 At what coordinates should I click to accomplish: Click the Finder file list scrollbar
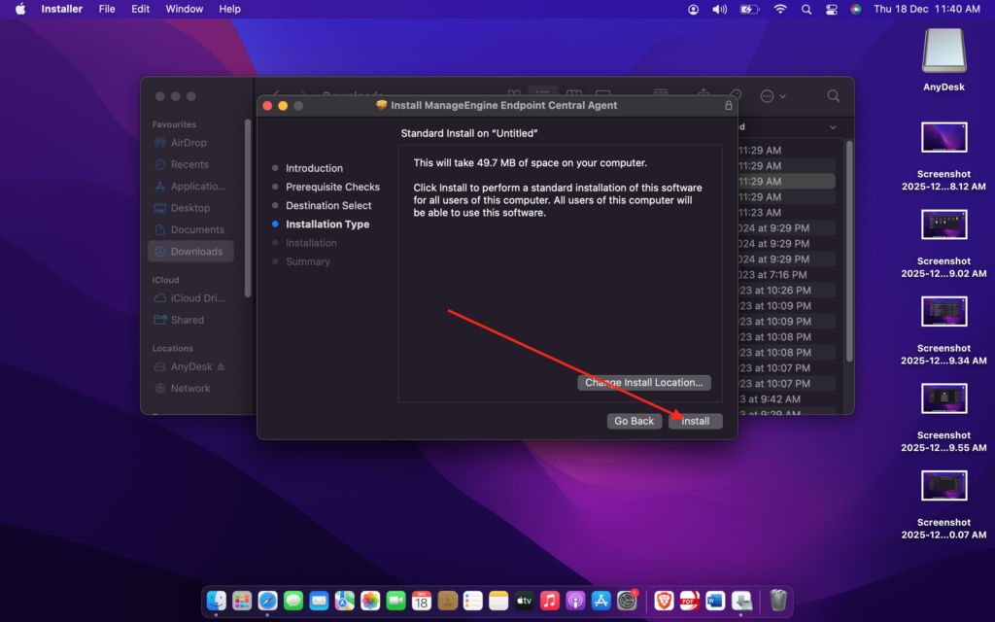(x=849, y=251)
